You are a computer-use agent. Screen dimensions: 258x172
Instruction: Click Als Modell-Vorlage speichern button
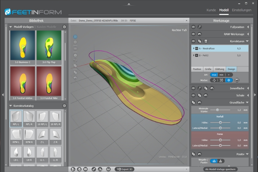220,169
